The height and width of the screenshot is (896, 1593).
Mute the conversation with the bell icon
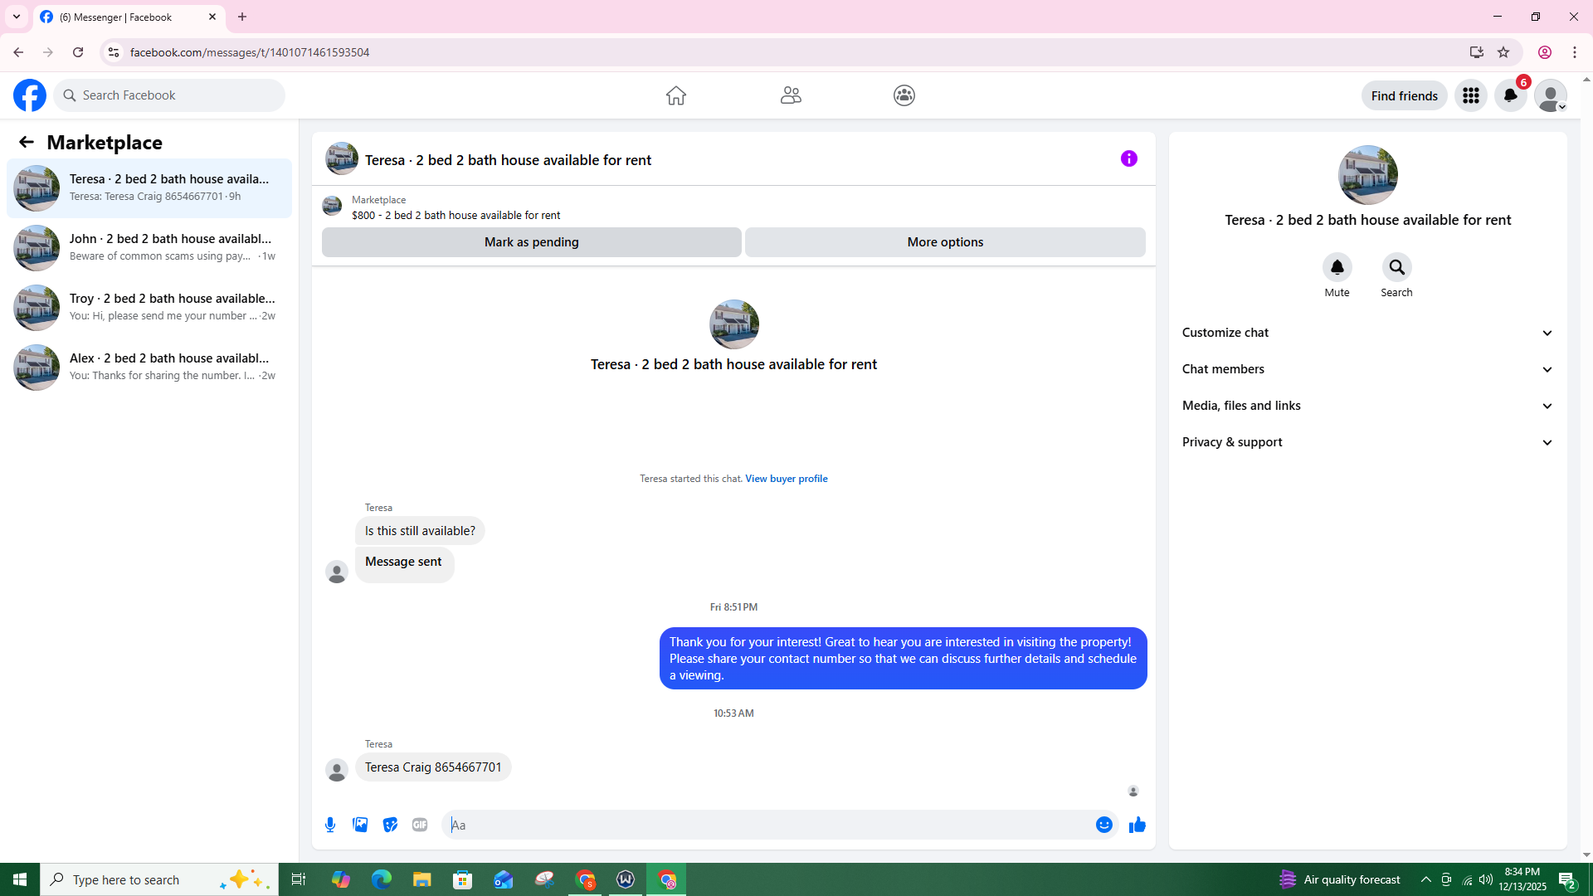1337,267
